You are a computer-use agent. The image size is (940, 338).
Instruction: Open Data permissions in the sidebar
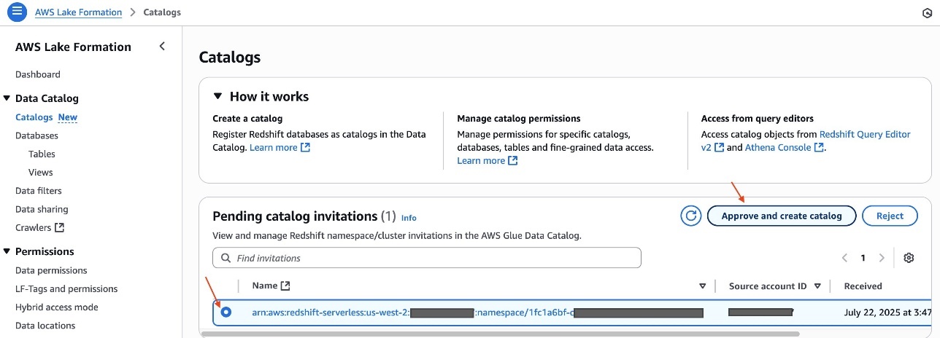click(51, 270)
